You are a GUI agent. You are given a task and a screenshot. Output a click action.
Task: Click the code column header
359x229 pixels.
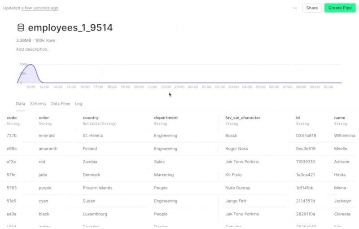point(12,118)
